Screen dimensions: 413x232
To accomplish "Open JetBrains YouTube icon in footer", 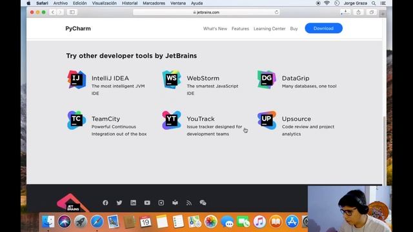I will coord(147,202).
